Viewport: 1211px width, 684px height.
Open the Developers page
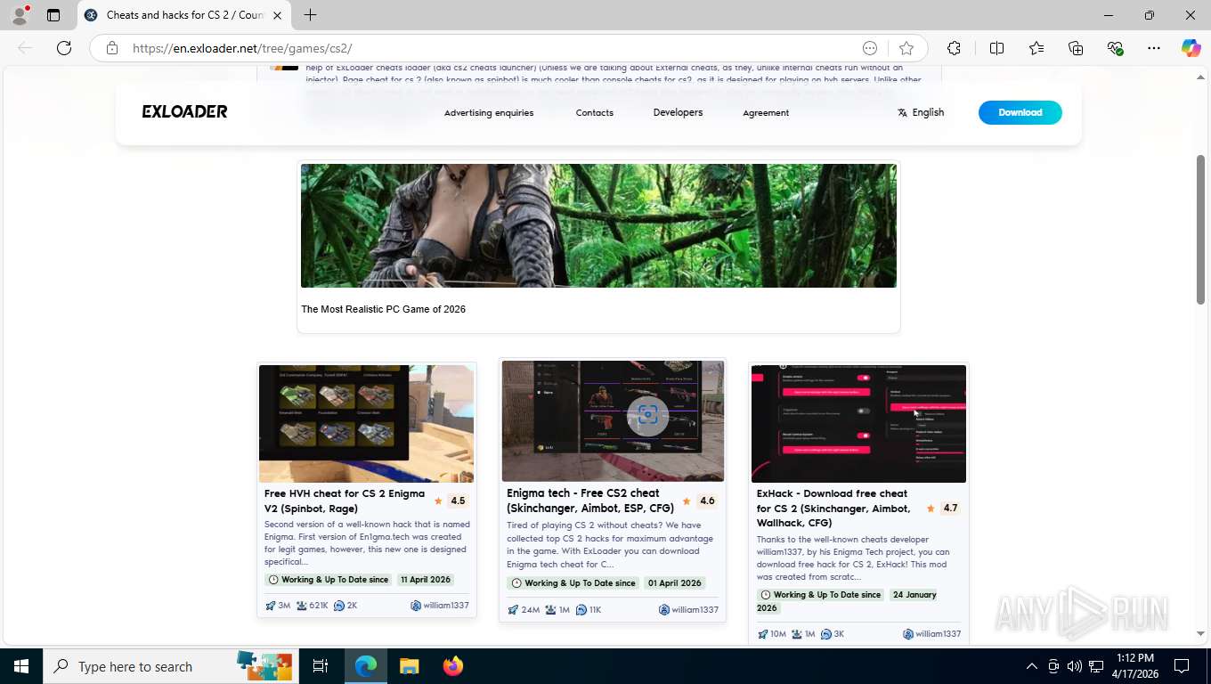click(x=678, y=112)
